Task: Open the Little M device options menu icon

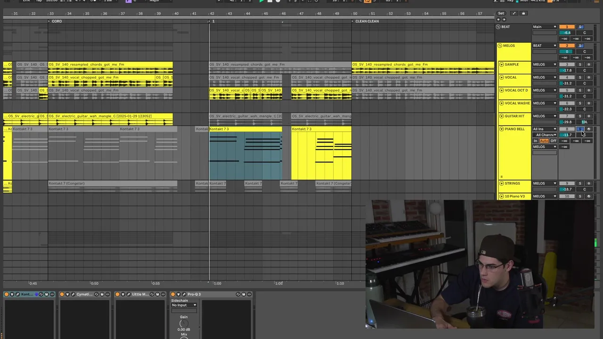Action: 163,294
